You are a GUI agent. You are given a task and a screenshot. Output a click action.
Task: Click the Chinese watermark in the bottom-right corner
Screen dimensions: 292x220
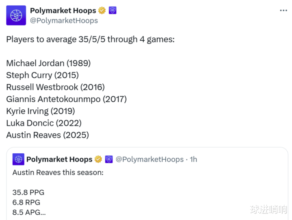(268, 209)
